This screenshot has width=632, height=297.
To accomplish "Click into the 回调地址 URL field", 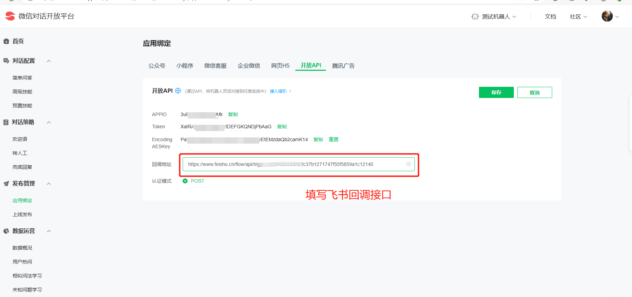I will 299,164.
